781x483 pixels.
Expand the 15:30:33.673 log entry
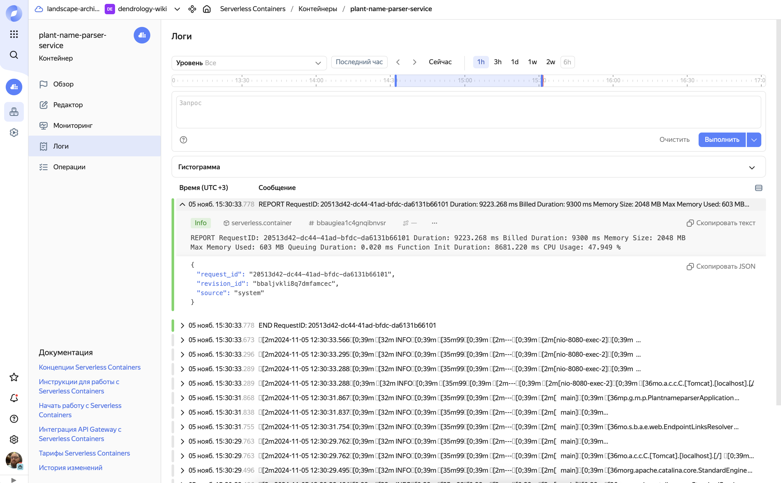tap(182, 340)
